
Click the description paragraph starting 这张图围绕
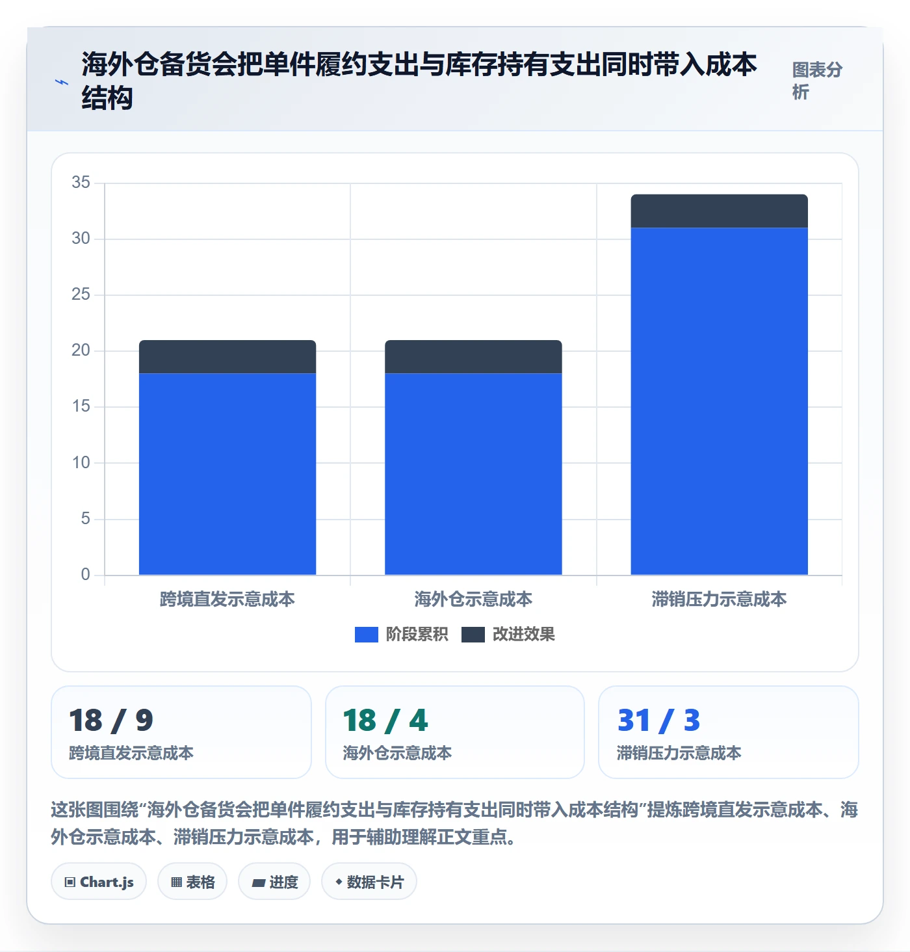coord(454,823)
